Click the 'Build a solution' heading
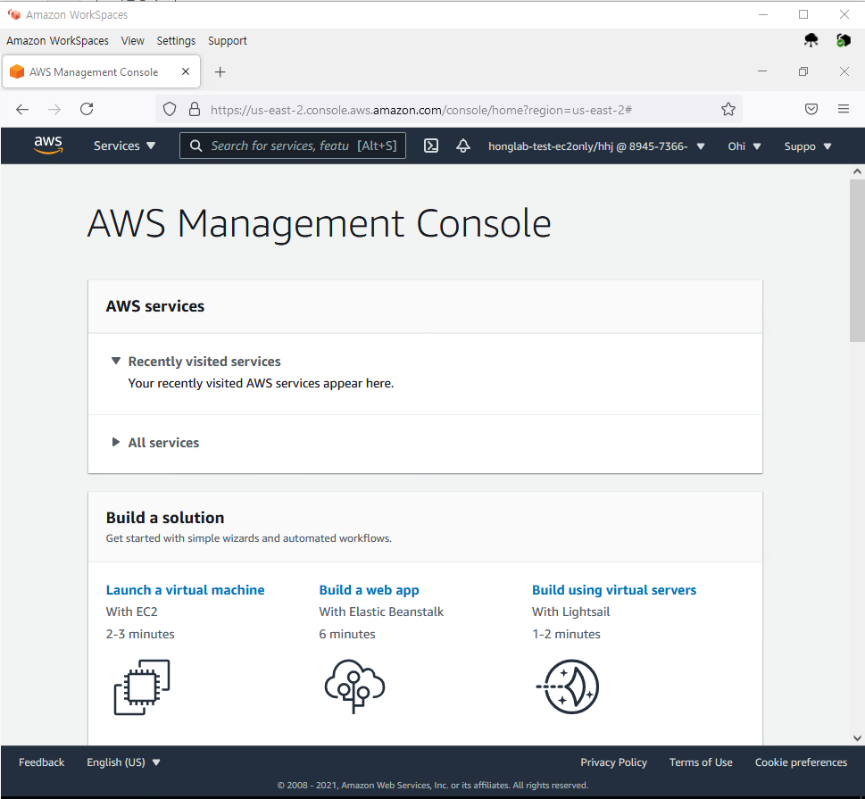 (x=165, y=518)
